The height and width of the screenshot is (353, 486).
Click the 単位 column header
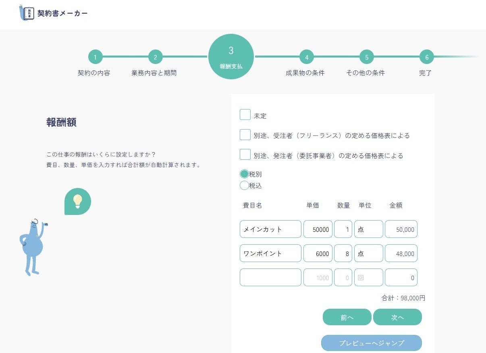click(x=365, y=205)
